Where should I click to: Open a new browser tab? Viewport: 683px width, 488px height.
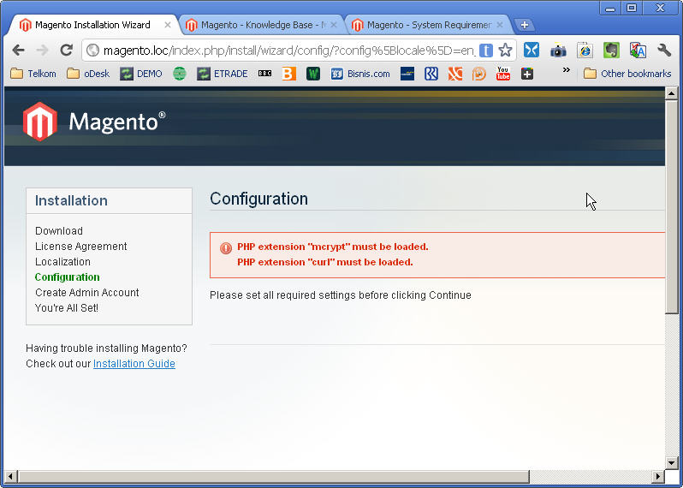[x=525, y=25]
